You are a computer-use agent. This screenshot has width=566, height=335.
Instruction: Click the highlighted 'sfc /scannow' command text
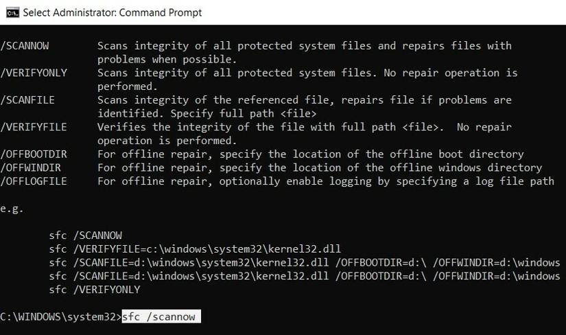point(161,316)
